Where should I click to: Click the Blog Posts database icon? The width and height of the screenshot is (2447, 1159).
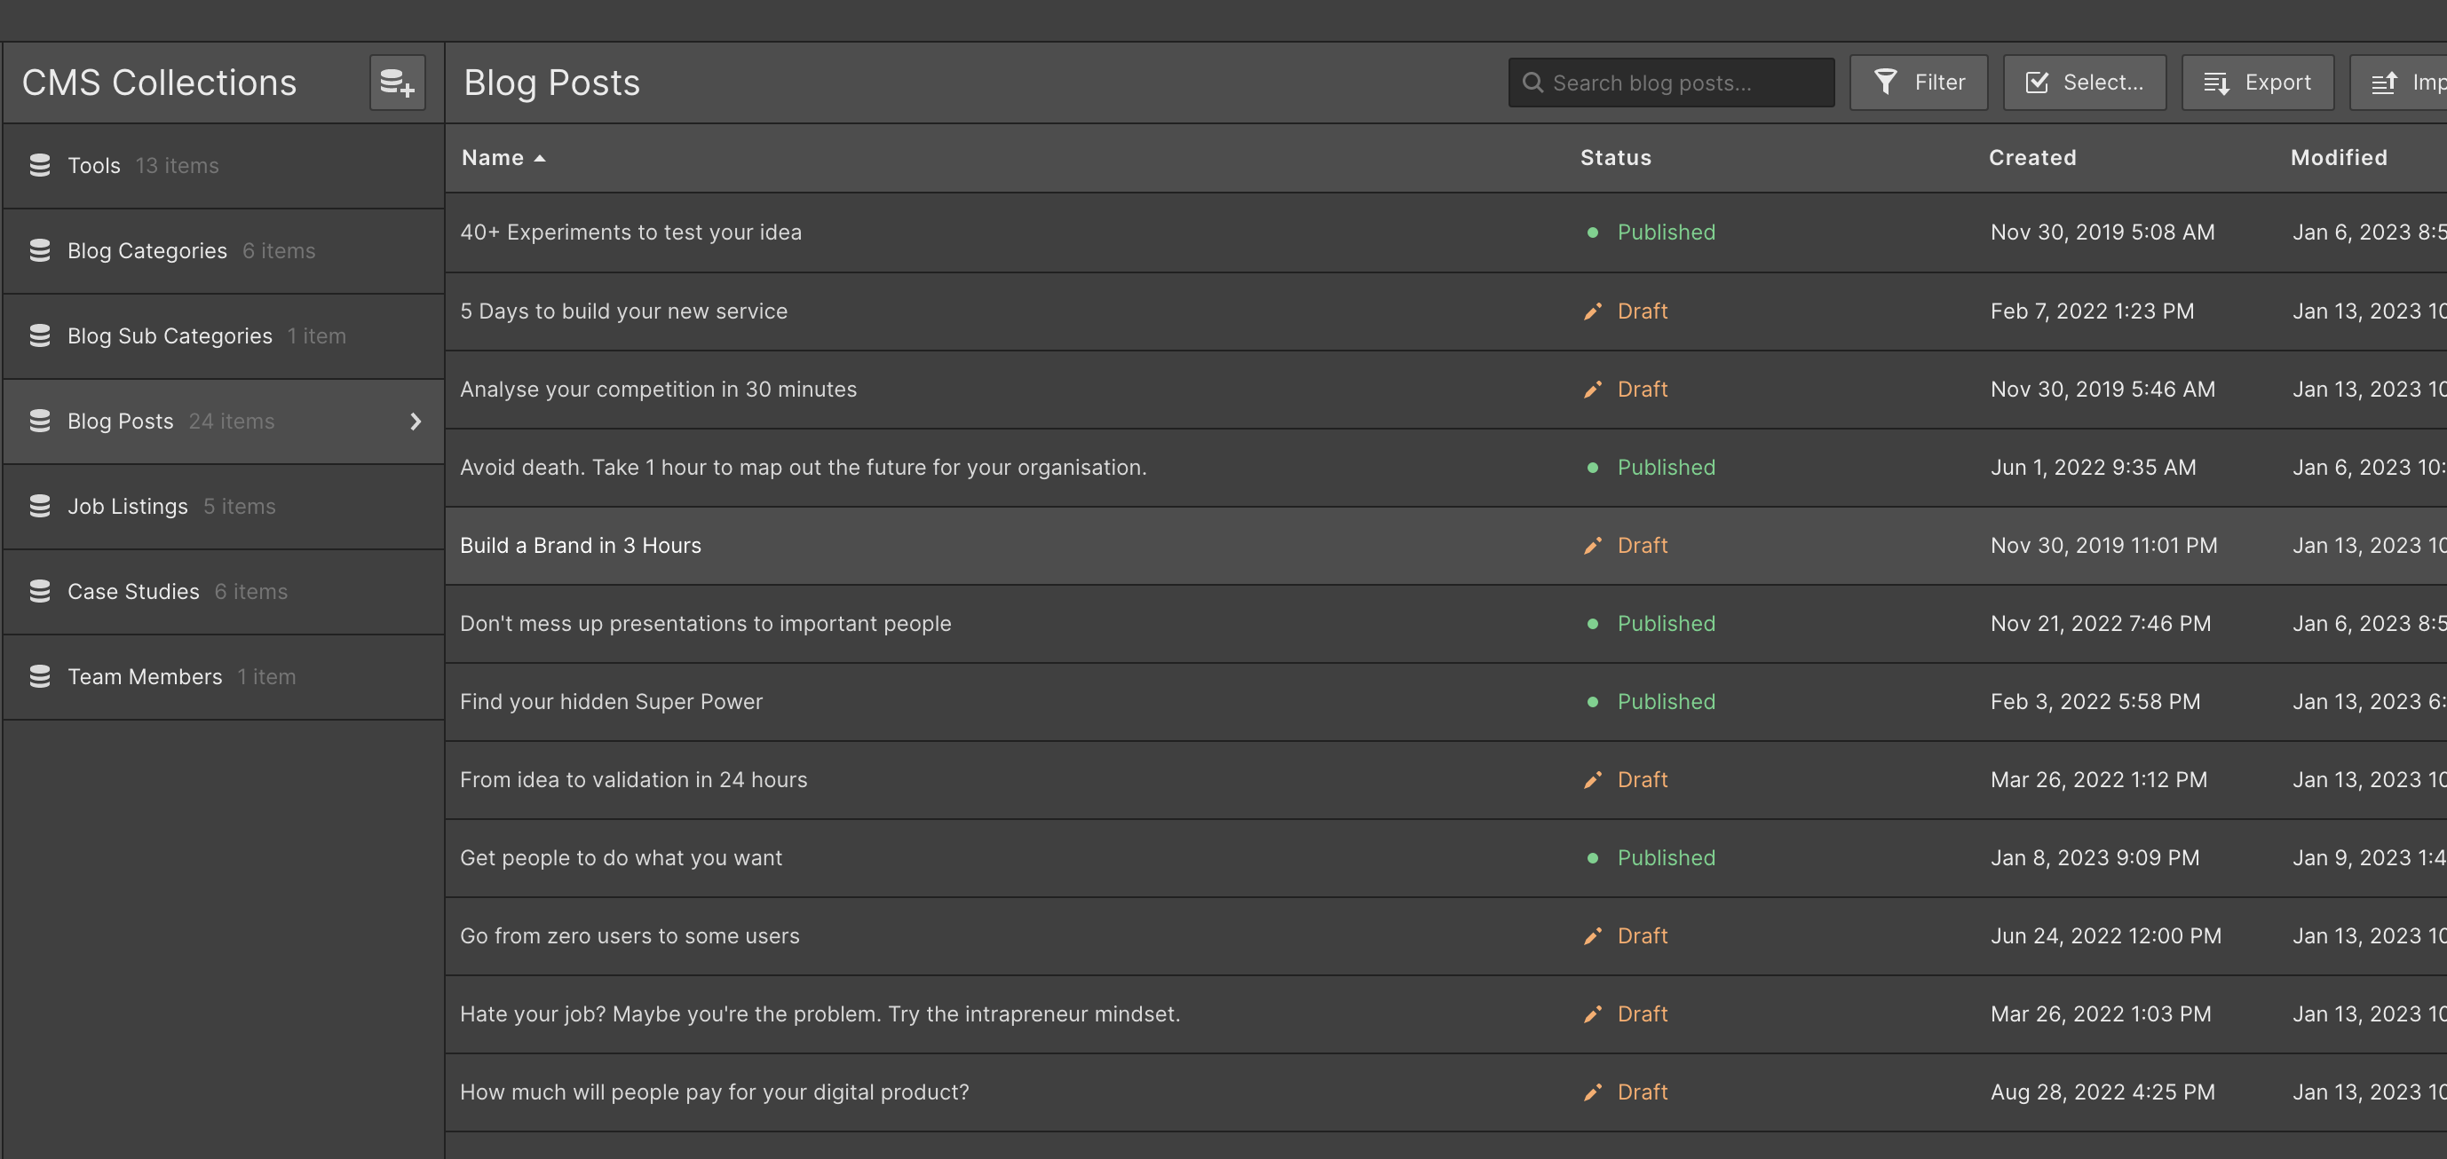pos(40,422)
